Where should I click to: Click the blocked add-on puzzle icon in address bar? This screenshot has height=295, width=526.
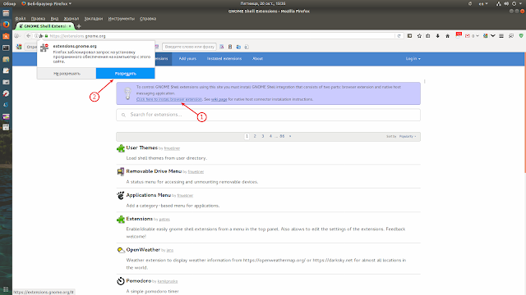[x=41, y=36]
